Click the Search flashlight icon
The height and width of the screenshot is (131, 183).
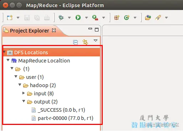(x=158, y=17)
